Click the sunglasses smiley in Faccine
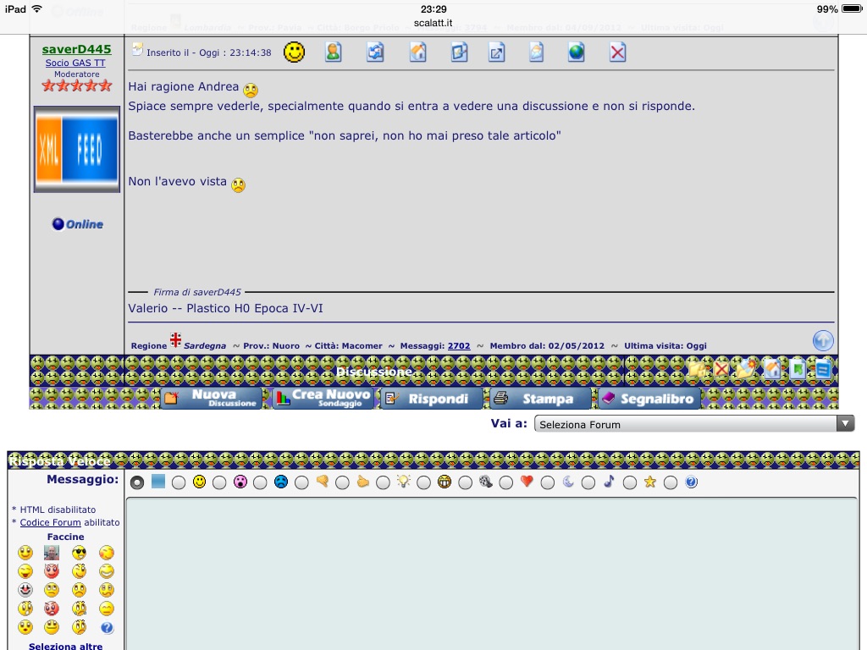This screenshot has width=867, height=650. coord(79,552)
